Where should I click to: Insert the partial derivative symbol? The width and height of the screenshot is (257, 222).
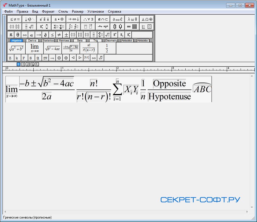coord(45,35)
